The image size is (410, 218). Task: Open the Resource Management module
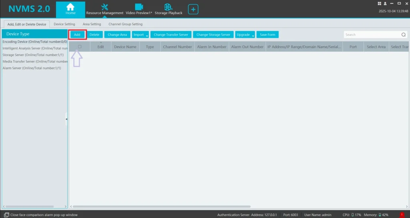tap(105, 9)
